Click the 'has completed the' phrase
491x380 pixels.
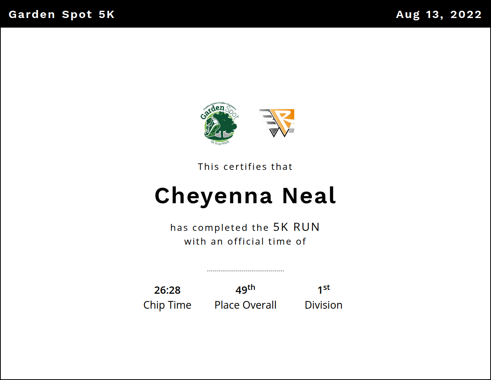pos(219,228)
